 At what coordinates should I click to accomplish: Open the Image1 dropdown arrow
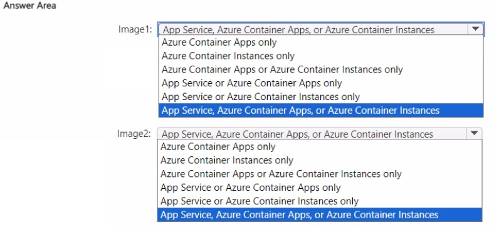(475, 29)
